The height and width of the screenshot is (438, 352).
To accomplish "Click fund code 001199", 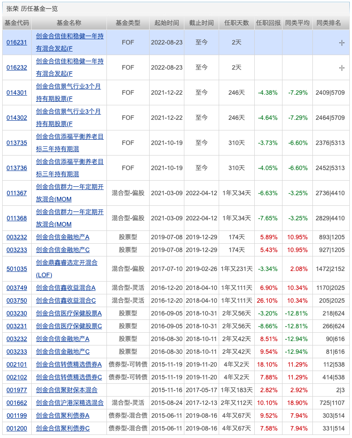I will (17, 416).
